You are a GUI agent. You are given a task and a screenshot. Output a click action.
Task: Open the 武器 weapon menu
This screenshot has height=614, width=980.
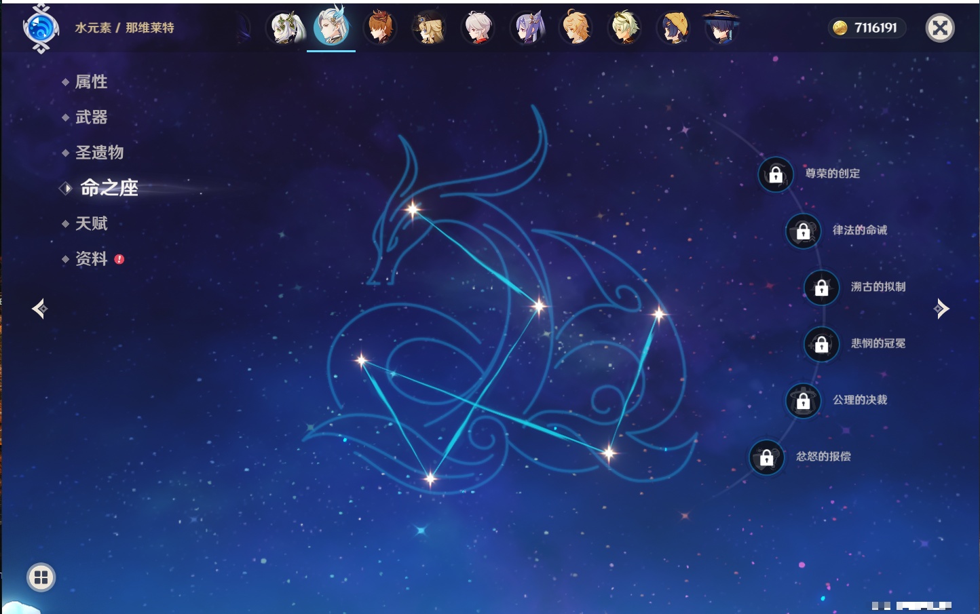coord(91,117)
